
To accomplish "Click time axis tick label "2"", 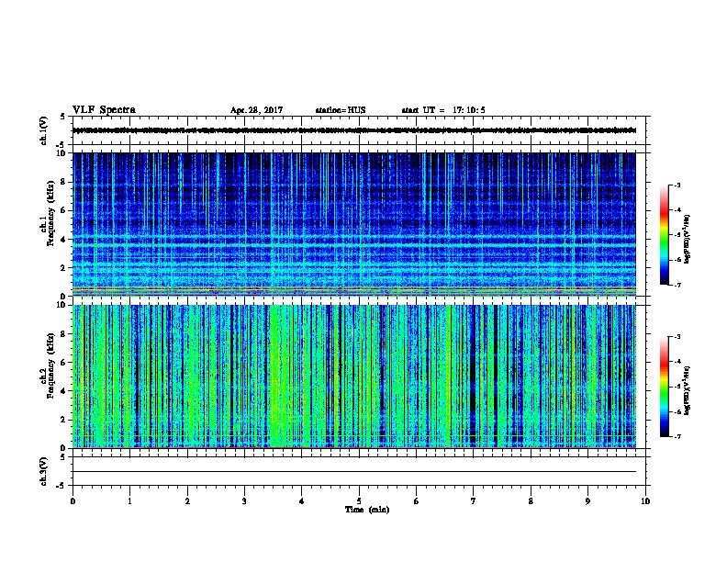I will (x=187, y=501).
